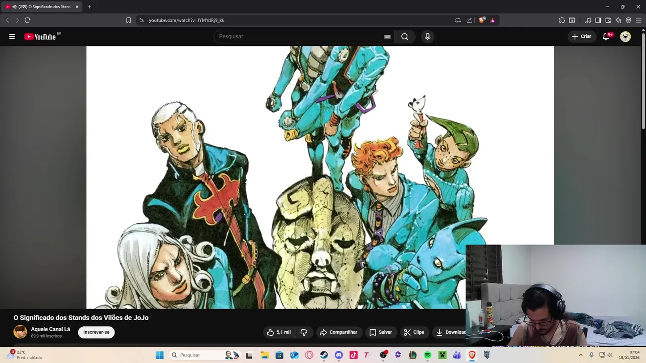Open the media control music-note icon

pos(588,20)
